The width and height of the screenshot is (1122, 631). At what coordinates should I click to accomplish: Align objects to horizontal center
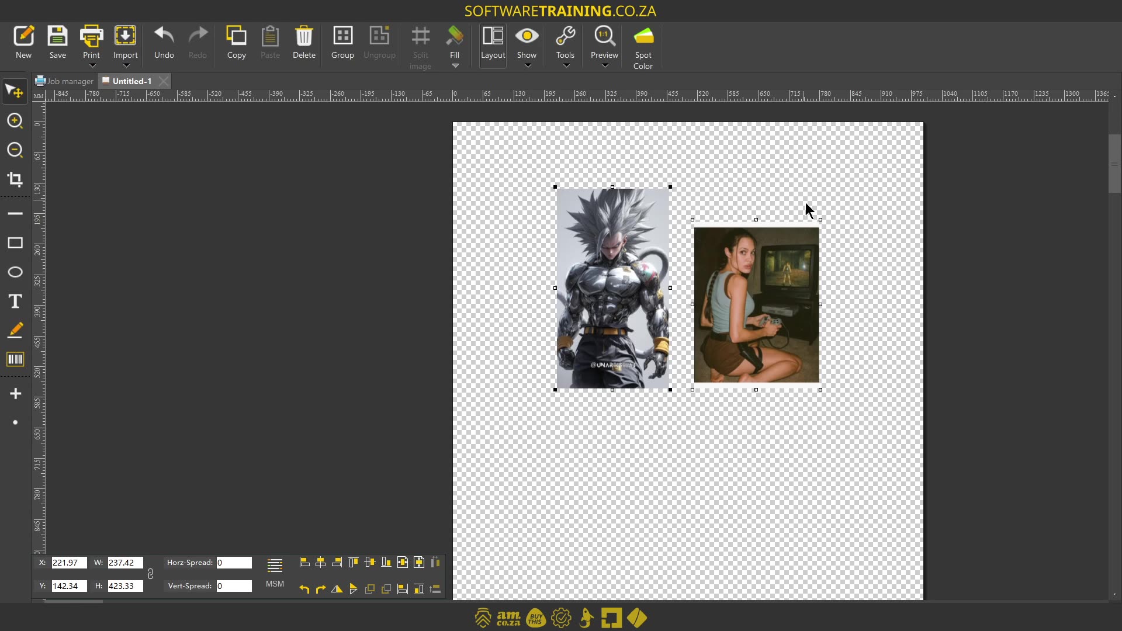pos(320,562)
